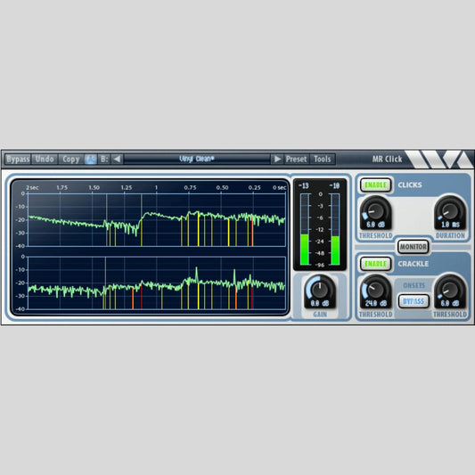This screenshot has width=475, height=475.
Task: Click the 0 sec time axis label
Action: coord(279,187)
